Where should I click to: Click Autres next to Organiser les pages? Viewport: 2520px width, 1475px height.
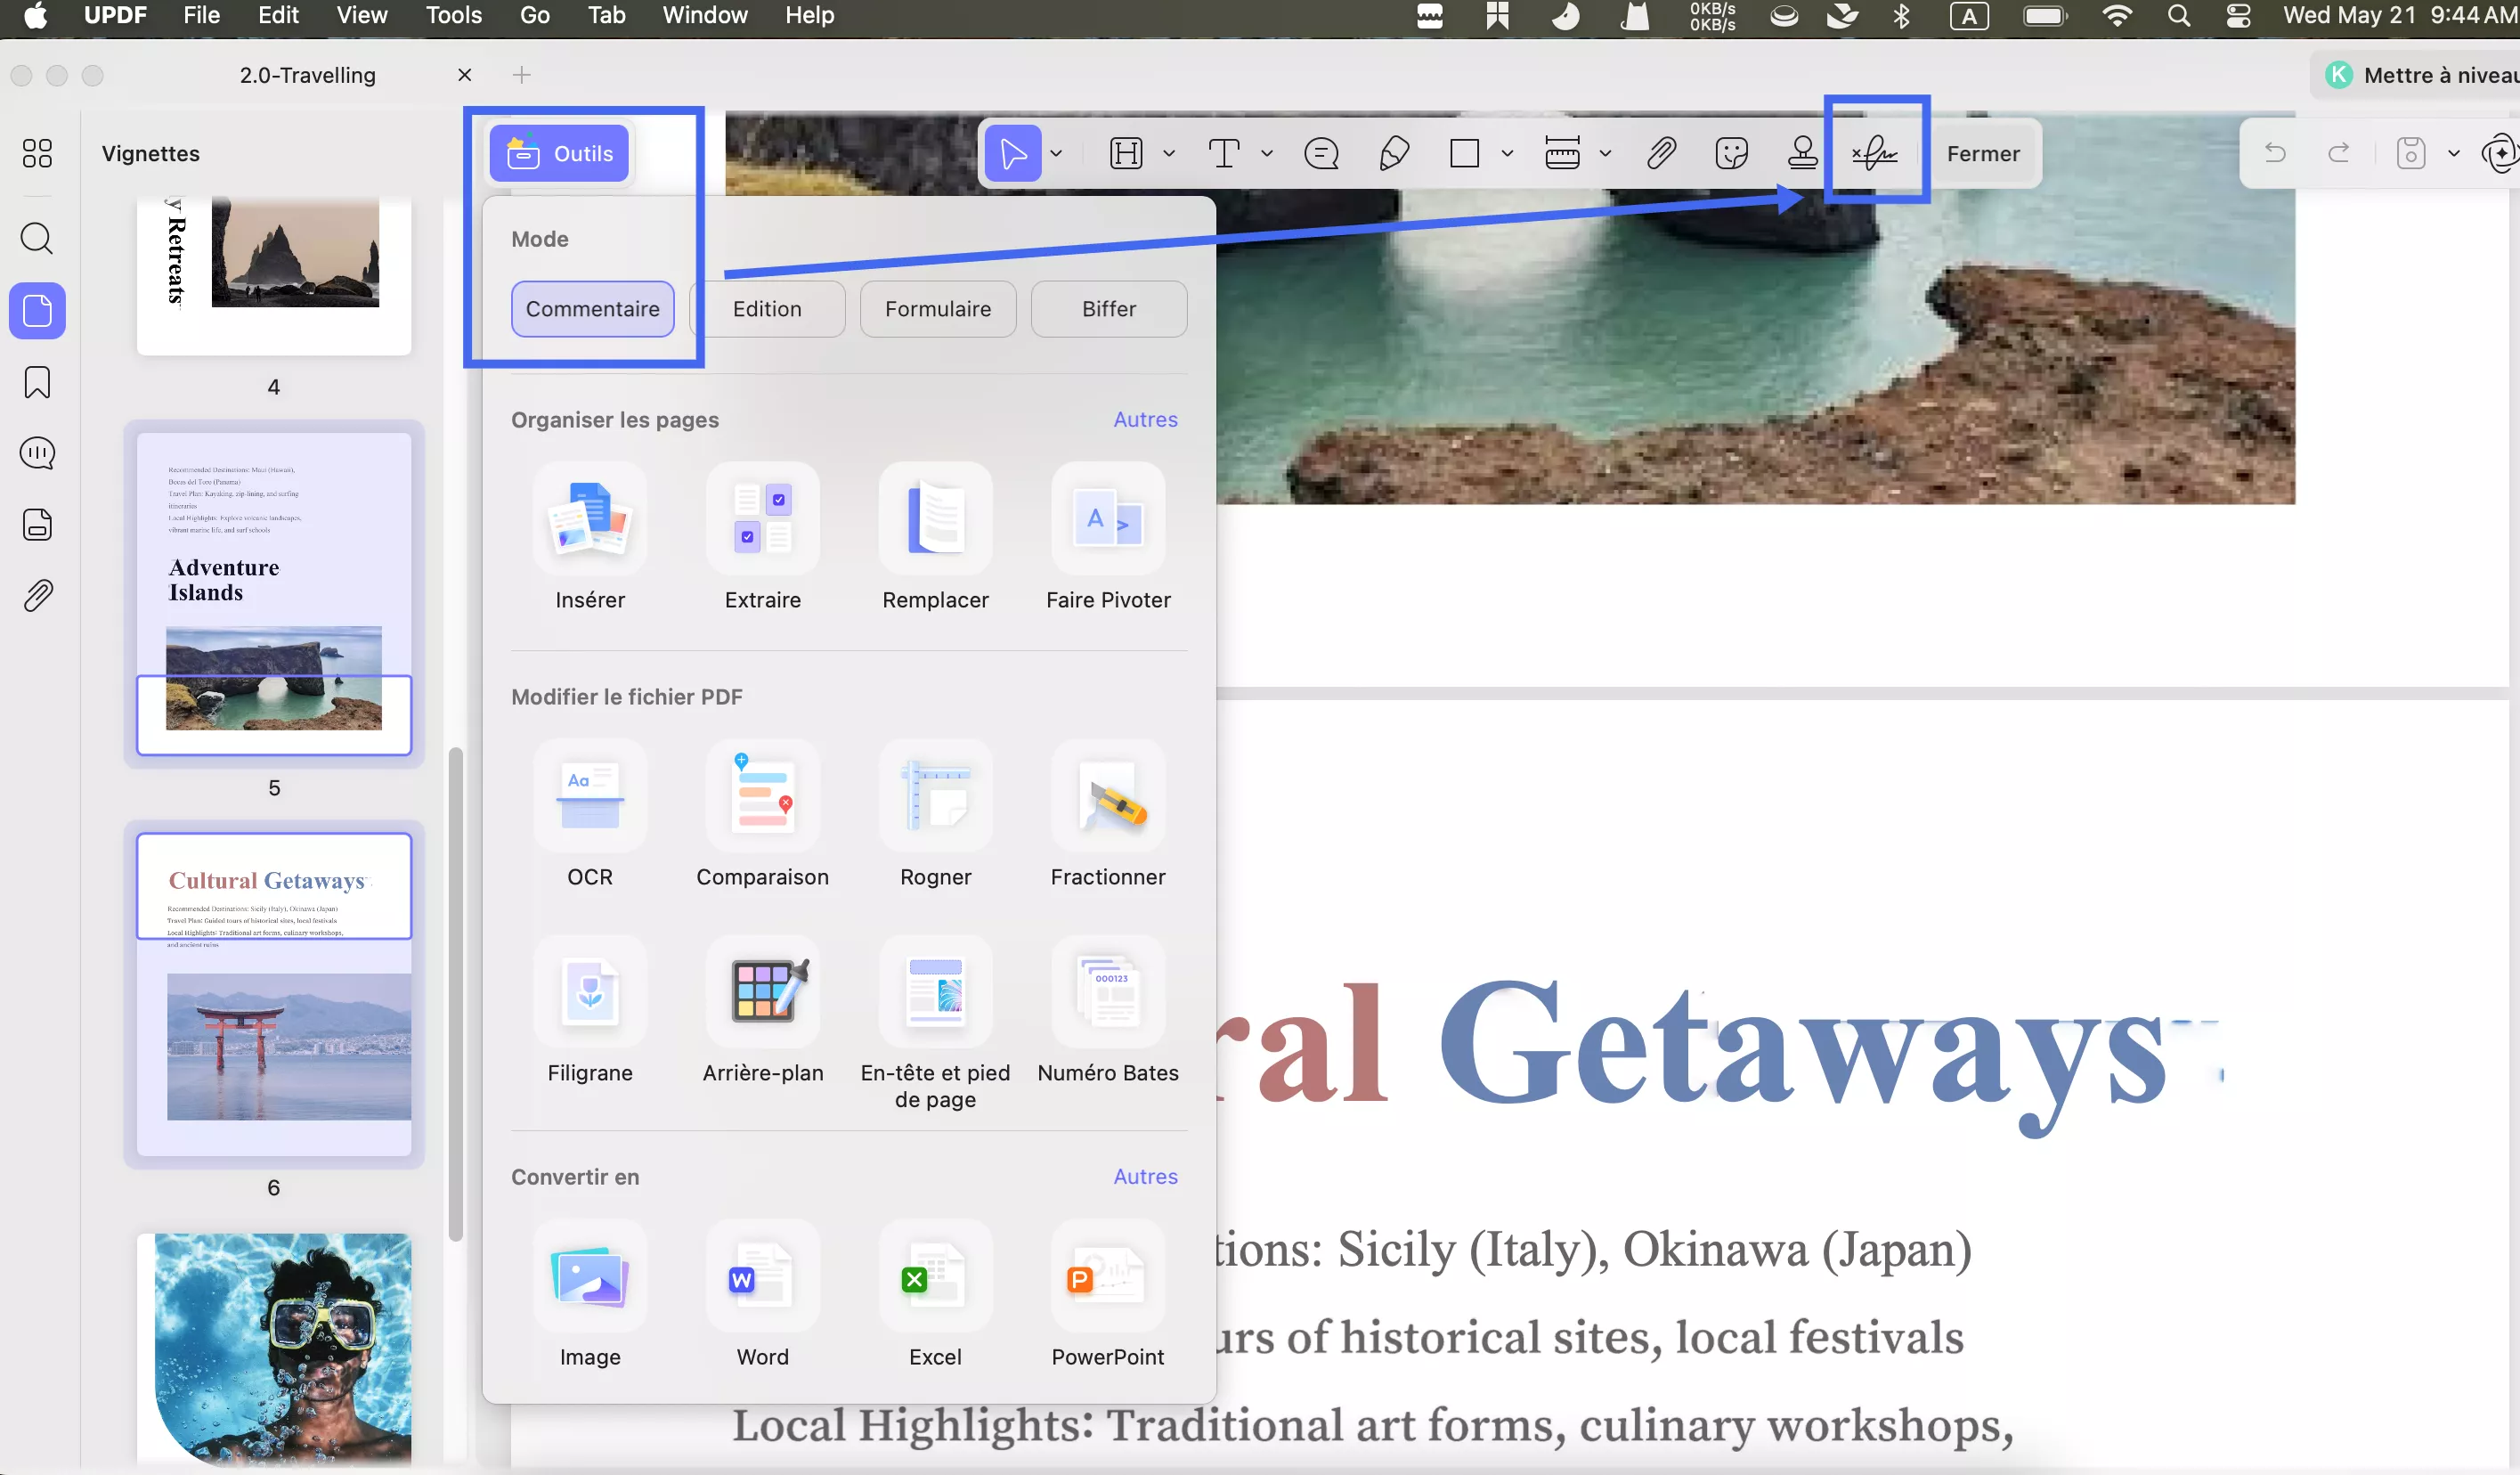(1145, 419)
